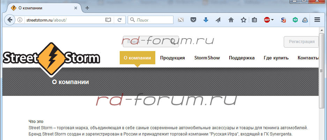Show bookmarks list icon
Screen dimensions: 327x140
[254, 20]
